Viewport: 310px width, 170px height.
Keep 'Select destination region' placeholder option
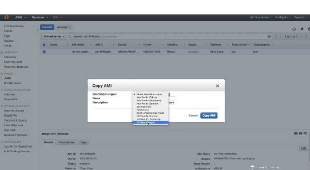tap(150, 94)
